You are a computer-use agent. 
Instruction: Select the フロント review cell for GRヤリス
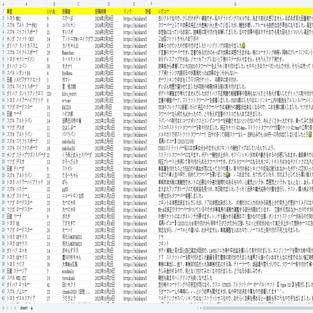235,244
